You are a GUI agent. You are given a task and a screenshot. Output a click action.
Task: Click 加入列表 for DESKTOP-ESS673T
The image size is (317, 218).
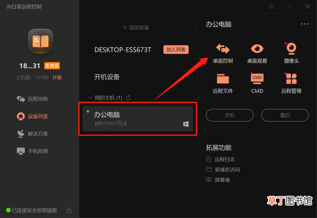(176, 50)
